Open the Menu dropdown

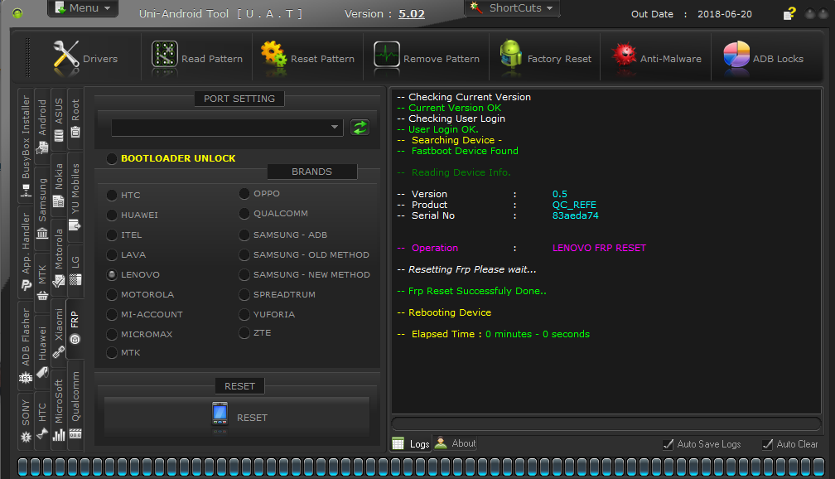(83, 8)
